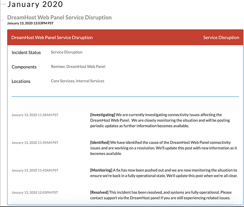Click the '[Monitoring]' update message

tap(164, 173)
